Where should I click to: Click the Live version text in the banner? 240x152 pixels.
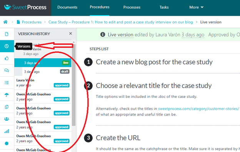point(120,35)
